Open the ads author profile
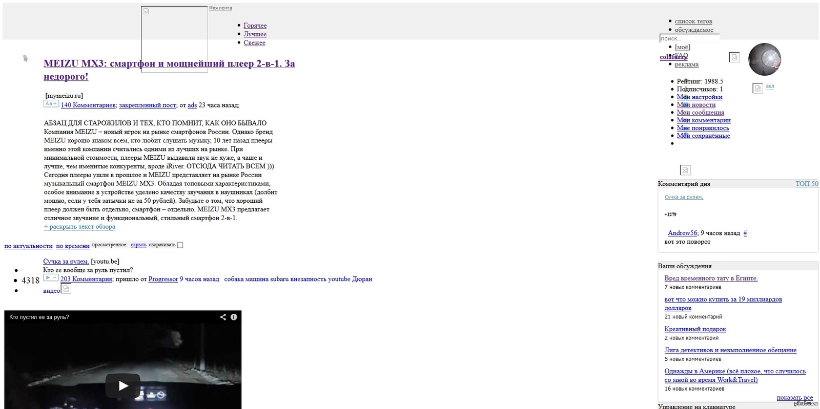 (192, 105)
